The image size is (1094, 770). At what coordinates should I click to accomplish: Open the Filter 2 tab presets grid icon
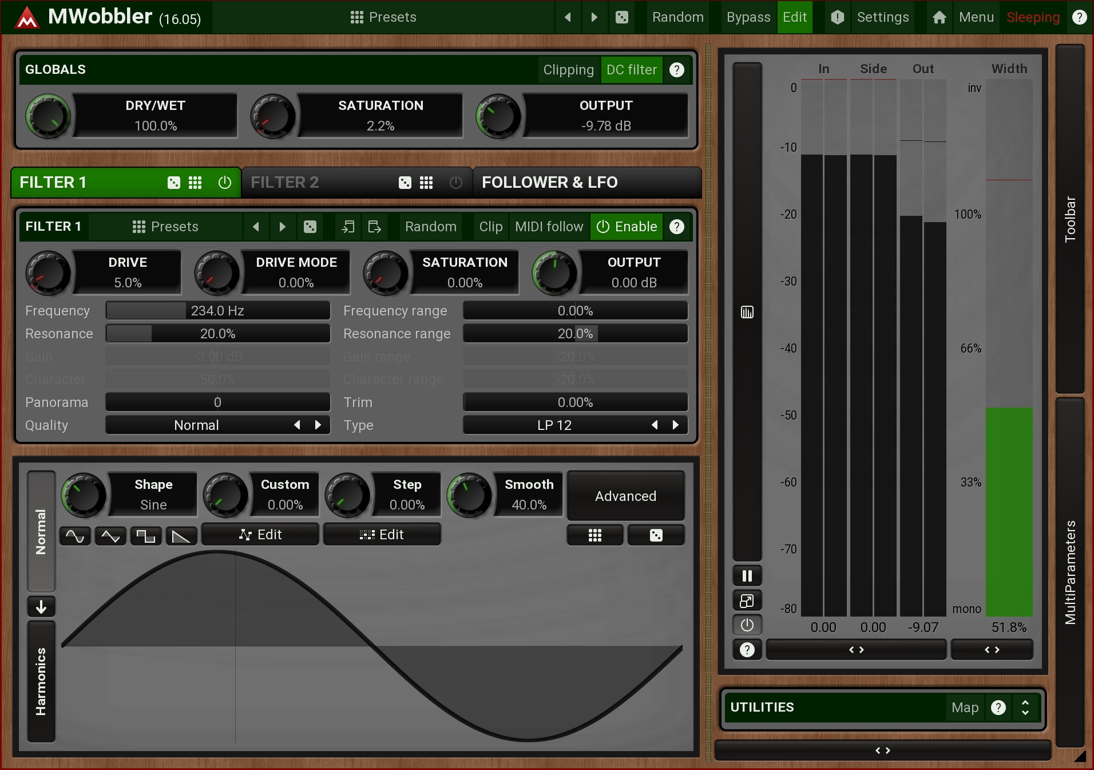coord(426,183)
